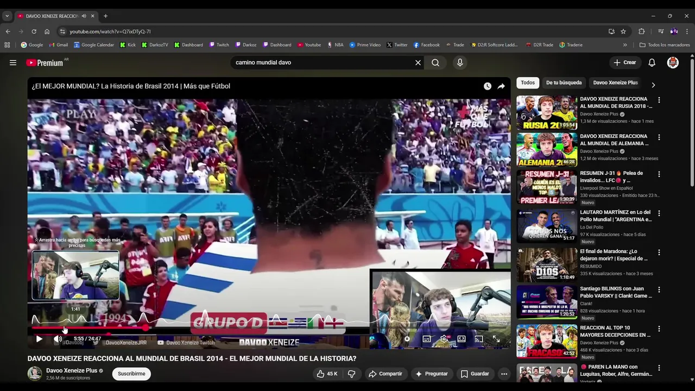Open YouTube notifications bell
Image resolution: width=695 pixels, height=391 pixels.
coord(652,62)
